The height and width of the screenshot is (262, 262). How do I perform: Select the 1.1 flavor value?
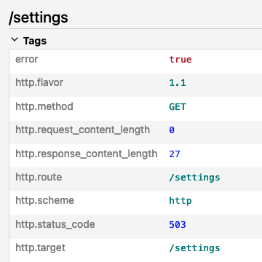coord(178,83)
